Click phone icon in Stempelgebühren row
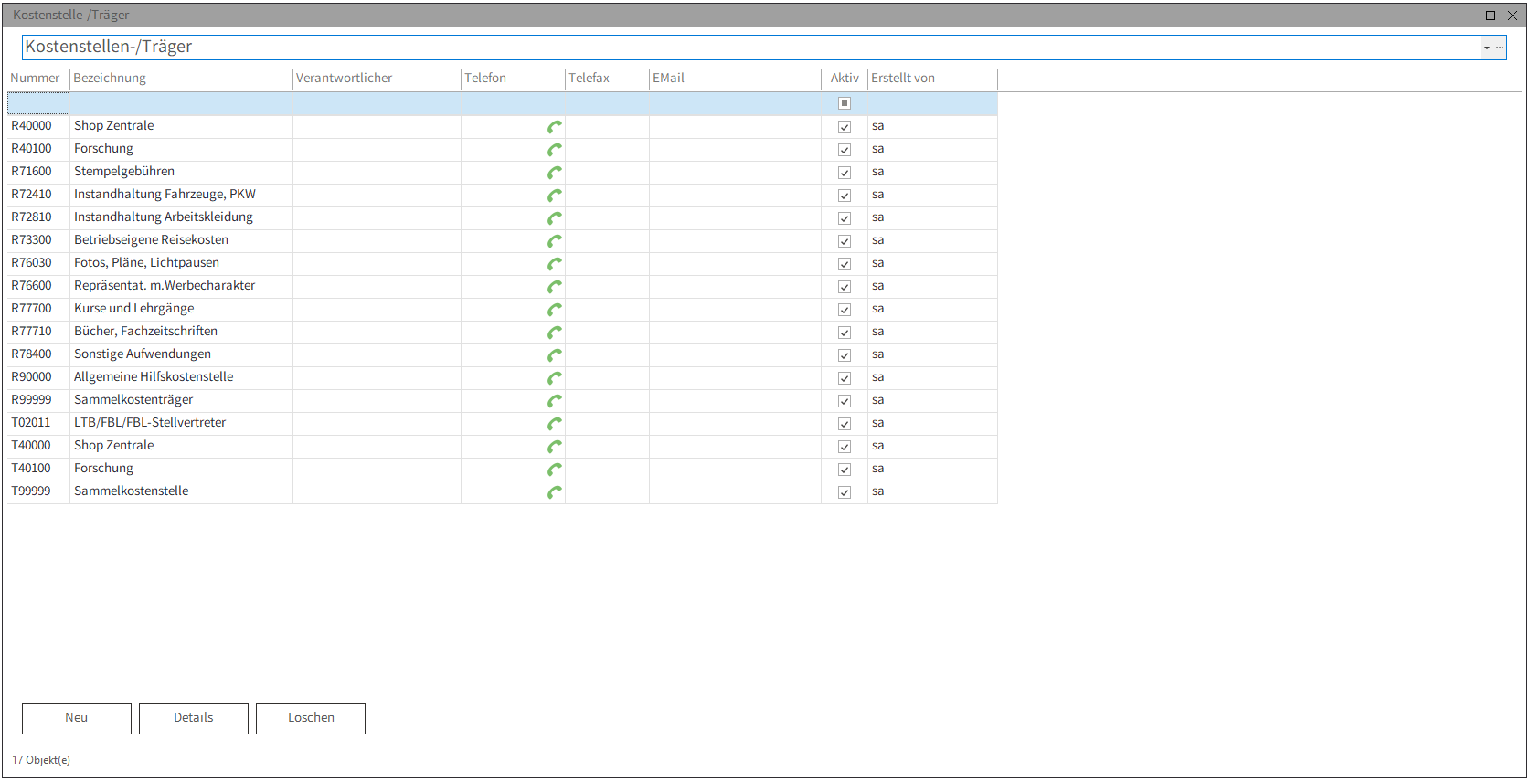Image resolution: width=1530 pixels, height=782 pixels. tap(555, 173)
